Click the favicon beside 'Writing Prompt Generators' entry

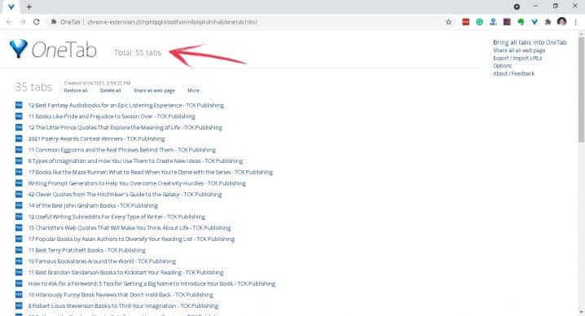point(19,183)
